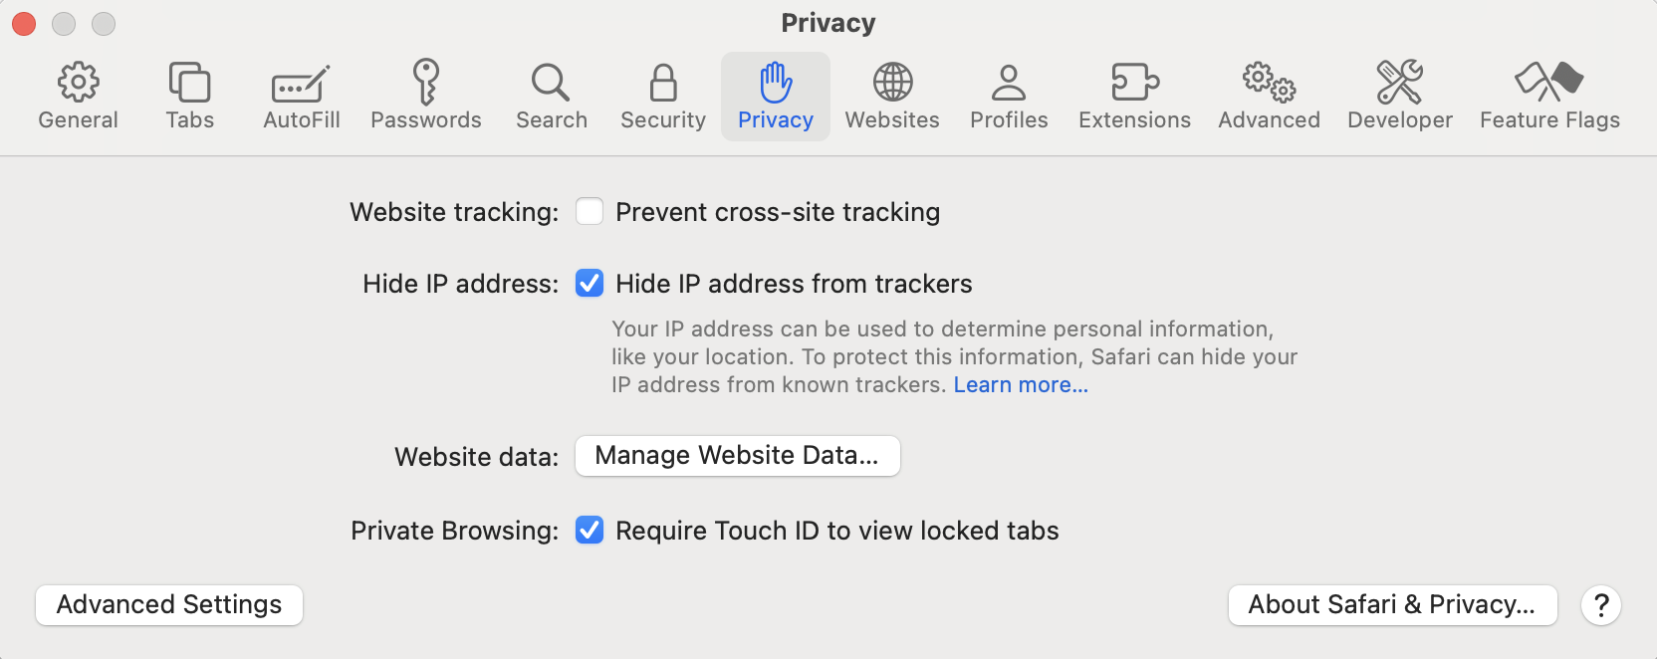Open the Websites globe pane
This screenshot has width=1657, height=659.
(x=892, y=83)
